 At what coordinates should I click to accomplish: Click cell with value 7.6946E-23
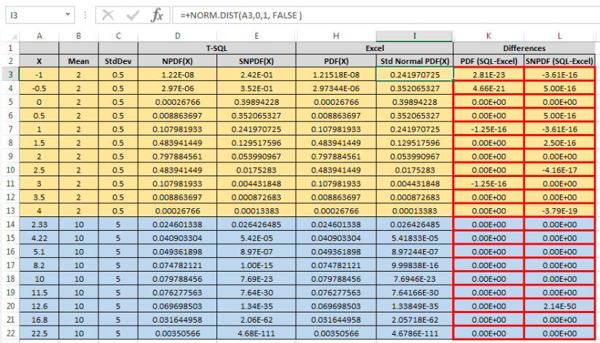click(x=414, y=279)
